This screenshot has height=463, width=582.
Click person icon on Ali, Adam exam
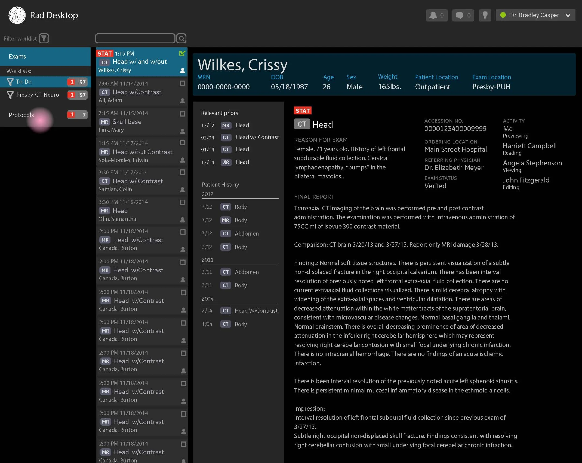coord(183,101)
